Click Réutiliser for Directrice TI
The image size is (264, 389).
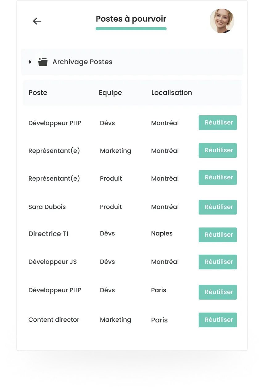tap(217, 235)
